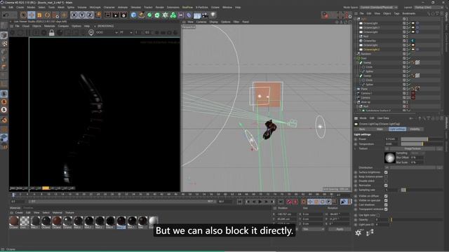The width and height of the screenshot is (449, 252).
Task: Open the Character menu
Action: [109, 8]
